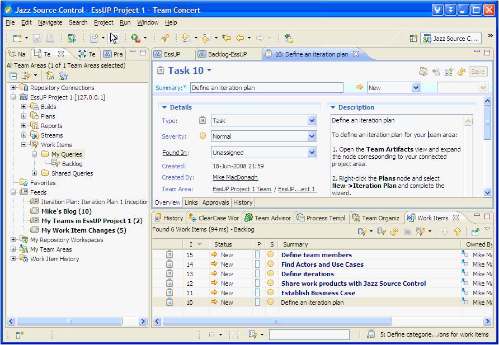Collapse the Details section

pyautogui.click(x=164, y=107)
